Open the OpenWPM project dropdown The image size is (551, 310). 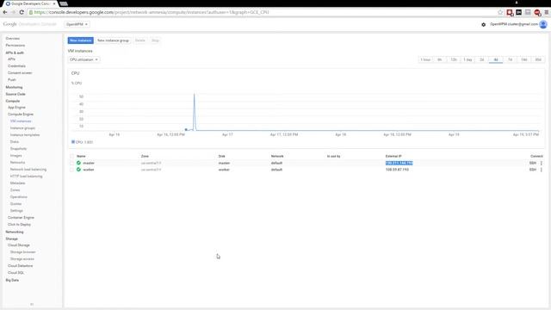tap(77, 24)
